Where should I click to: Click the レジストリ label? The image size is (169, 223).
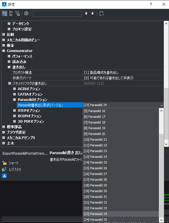[x=15, y=169]
